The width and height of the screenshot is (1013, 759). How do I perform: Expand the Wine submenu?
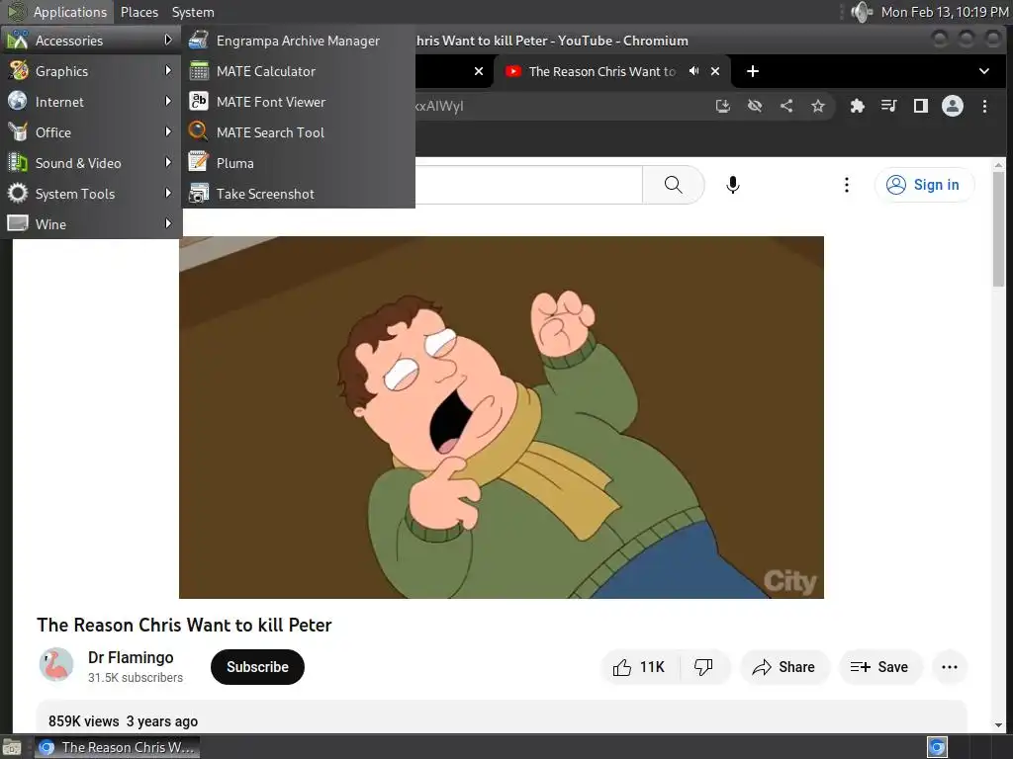coord(91,224)
